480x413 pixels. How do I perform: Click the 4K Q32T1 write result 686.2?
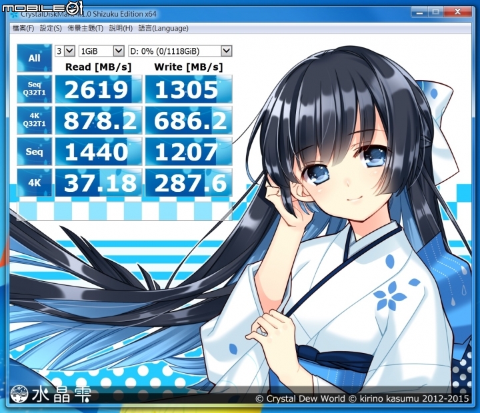tap(189, 120)
